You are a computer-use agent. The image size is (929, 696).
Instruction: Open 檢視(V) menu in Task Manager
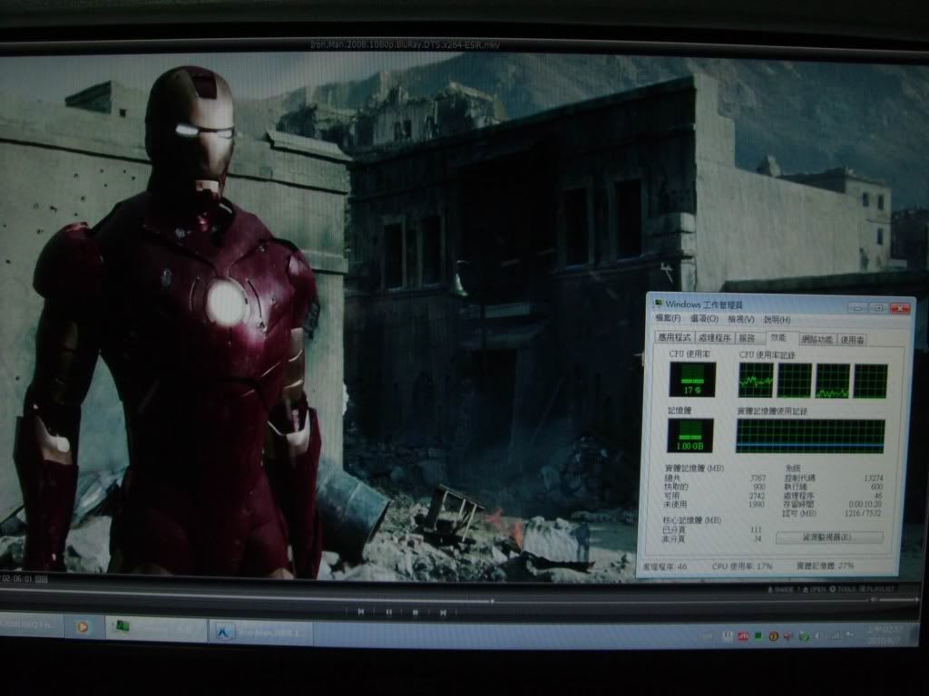tap(741, 319)
